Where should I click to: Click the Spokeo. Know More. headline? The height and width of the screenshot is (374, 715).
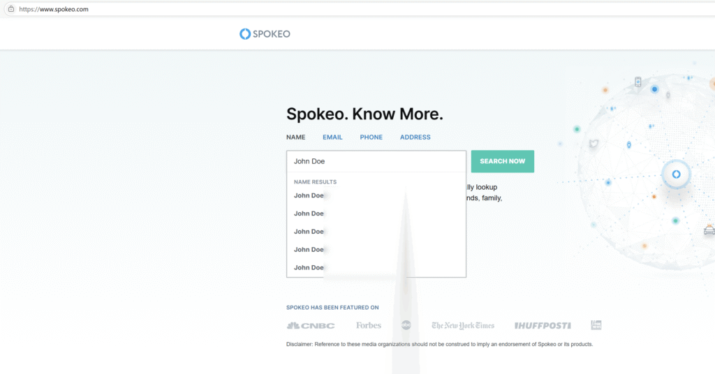[364, 114]
